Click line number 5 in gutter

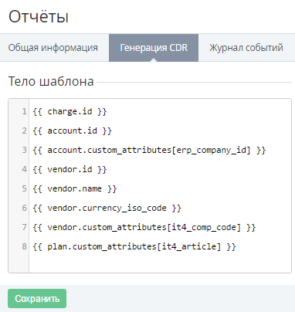click(x=24, y=188)
